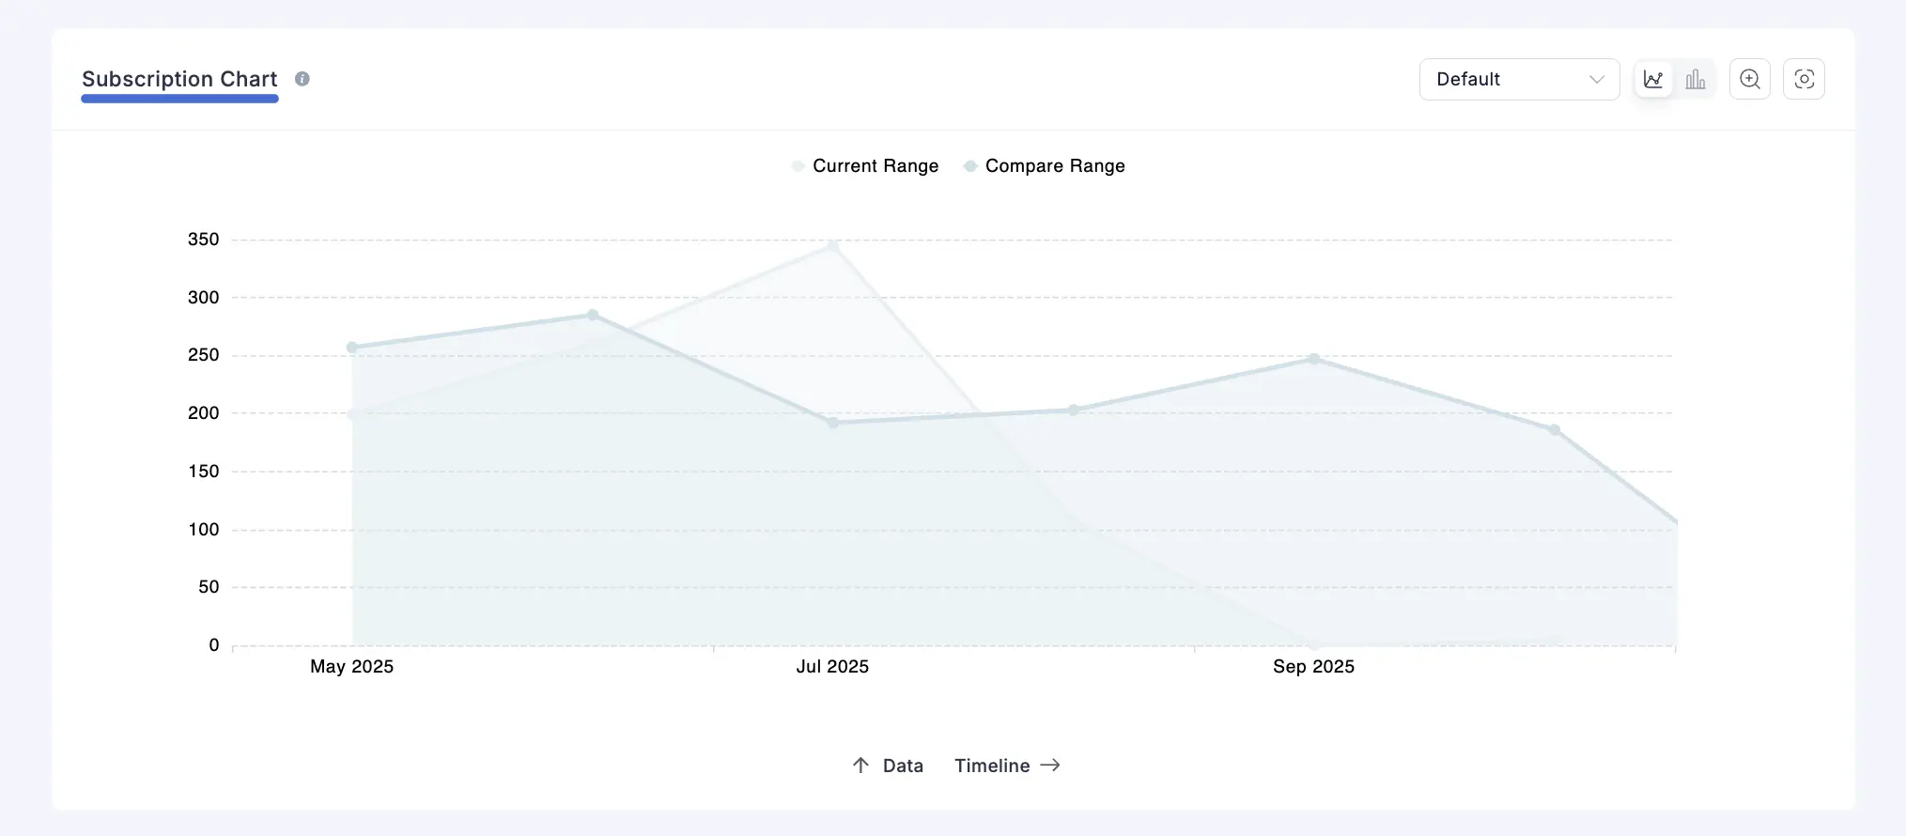Switch to bar chart view
This screenshot has width=1906, height=836.
pyautogui.click(x=1696, y=80)
